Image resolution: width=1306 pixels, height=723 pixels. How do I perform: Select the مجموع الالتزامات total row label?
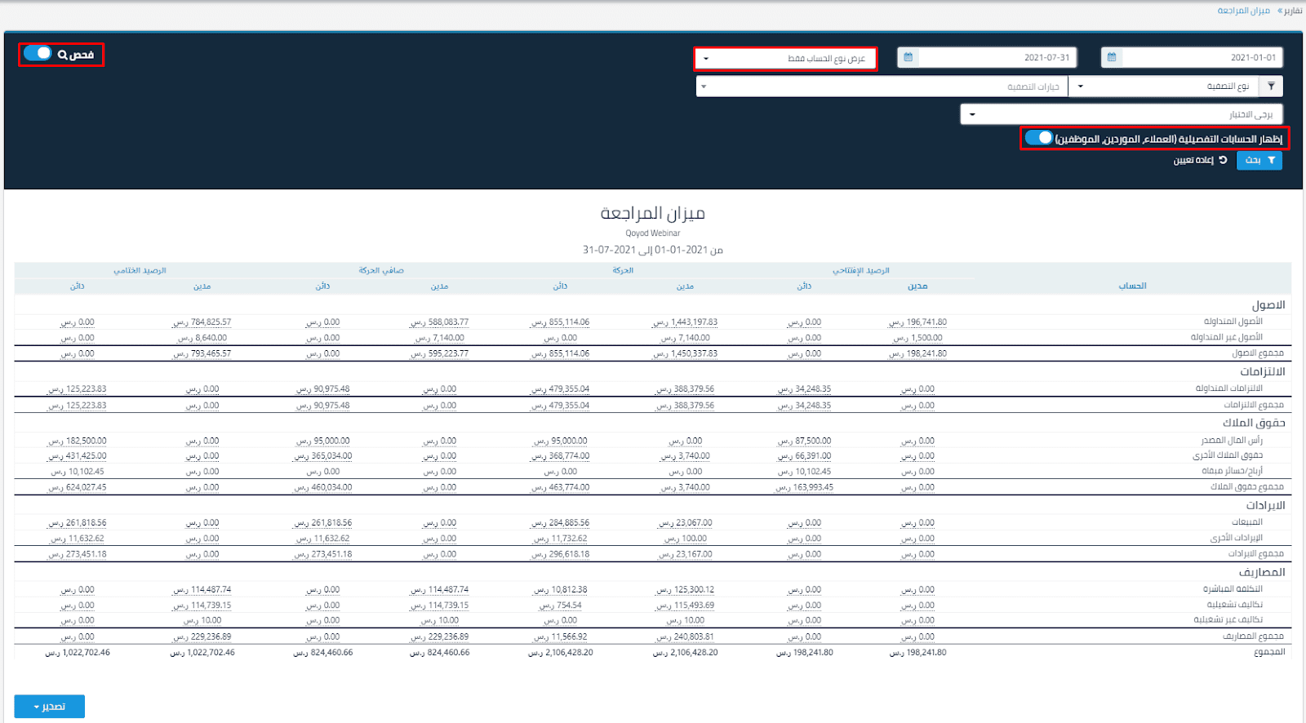[1253, 405]
